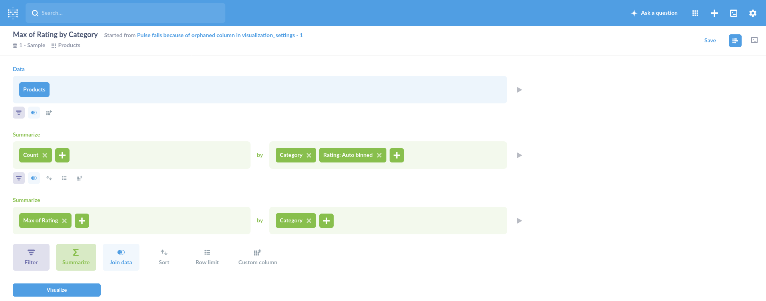Add custom column icon below Data step

pyautogui.click(x=49, y=113)
